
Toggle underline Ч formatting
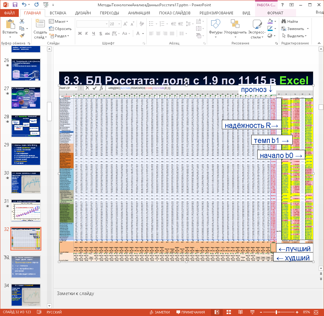(x=94, y=33)
